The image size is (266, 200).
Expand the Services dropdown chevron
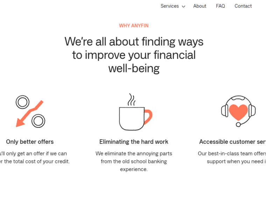183,6
